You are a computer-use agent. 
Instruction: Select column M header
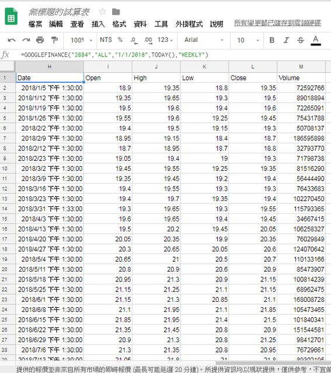tap(301, 67)
